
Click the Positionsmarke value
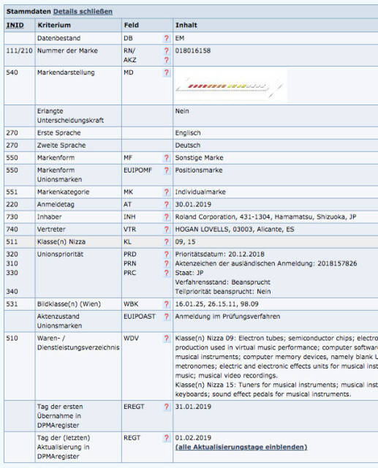[199, 170]
